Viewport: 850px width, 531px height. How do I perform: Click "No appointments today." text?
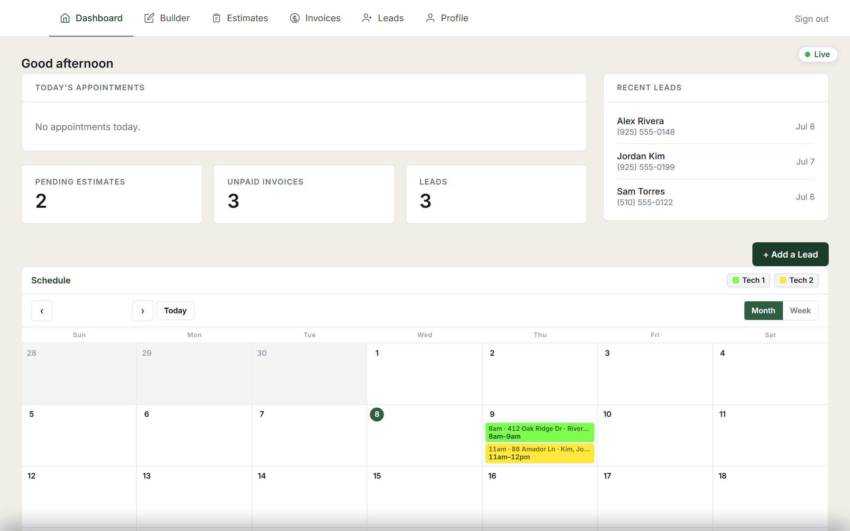(x=87, y=127)
